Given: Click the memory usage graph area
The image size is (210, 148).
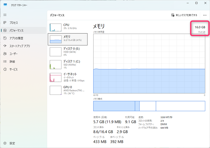Looking at the screenshot, I should click(x=149, y=63).
